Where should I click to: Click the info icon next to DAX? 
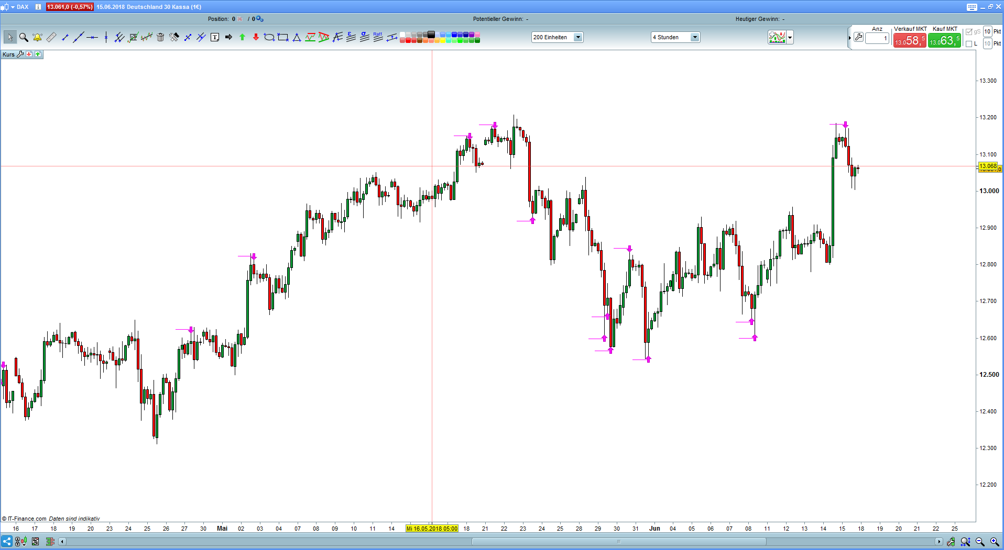pyautogui.click(x=38, y=7)
